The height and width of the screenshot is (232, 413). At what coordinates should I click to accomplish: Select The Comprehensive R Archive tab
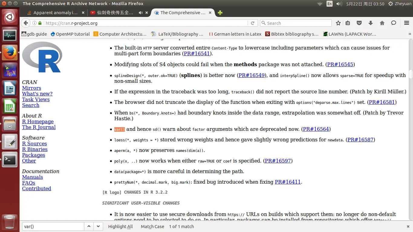(183, 13)
